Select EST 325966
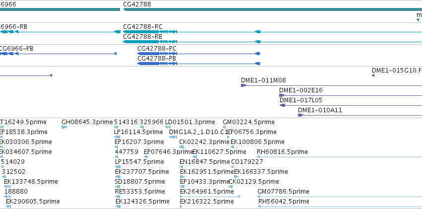Viewport: 422px width, 209px height. pyautogui.click(x=152, y=122)
